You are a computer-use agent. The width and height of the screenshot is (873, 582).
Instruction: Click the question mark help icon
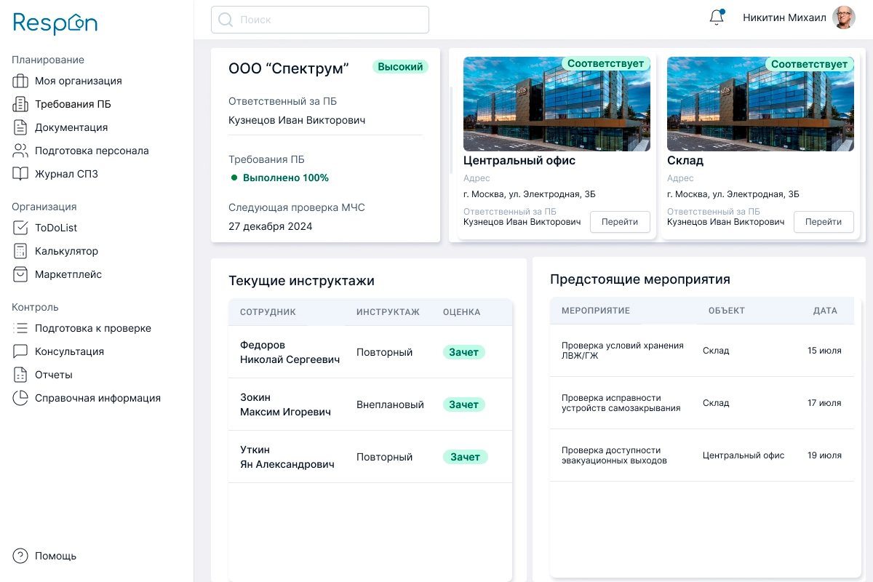(20, 556)
